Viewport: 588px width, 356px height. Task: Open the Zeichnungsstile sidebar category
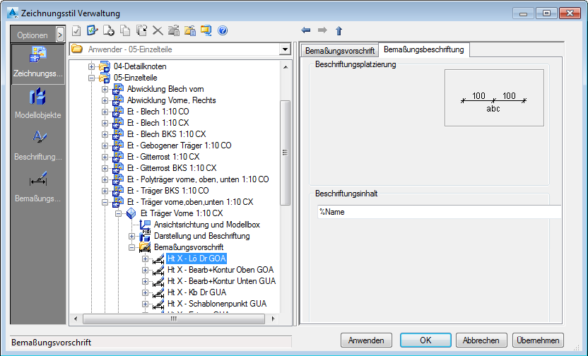[x=38, y=64]
